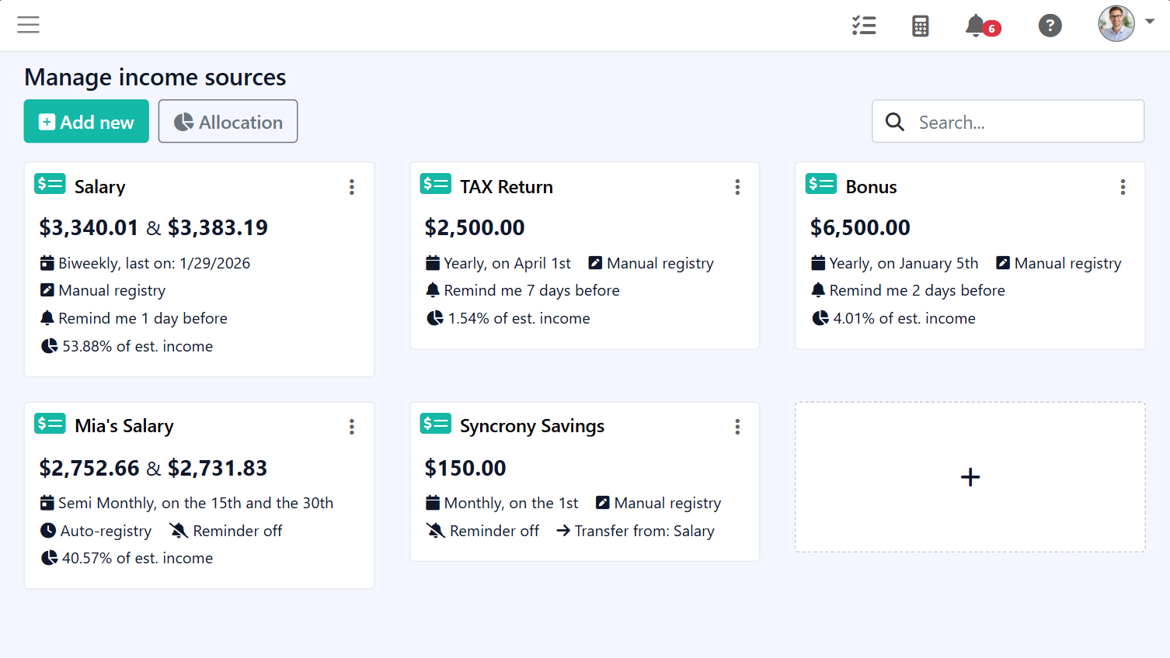Open the options menu on the Salary card
The image size is (1170, 658).
point(352,187)
